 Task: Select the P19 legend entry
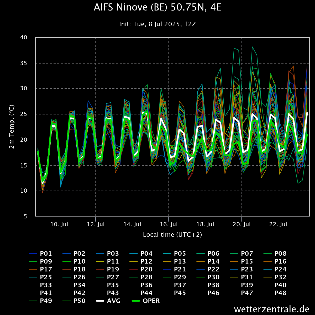point(108,269)
